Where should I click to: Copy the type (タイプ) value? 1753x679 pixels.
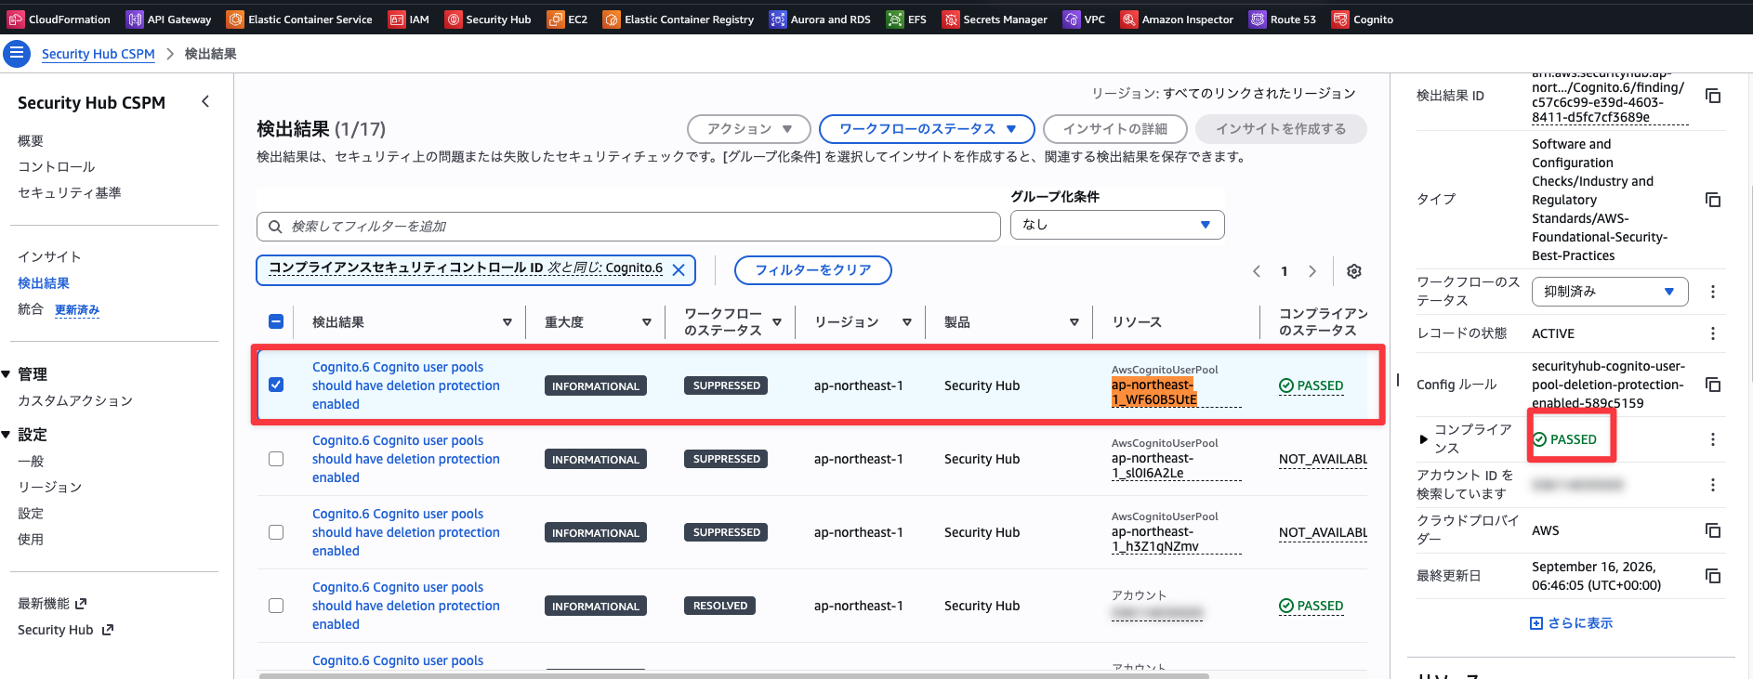tap(1713, 200)
